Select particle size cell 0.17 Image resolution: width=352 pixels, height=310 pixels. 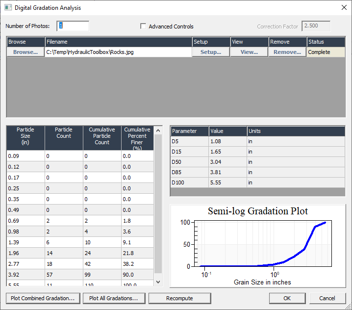click(25, 178)
